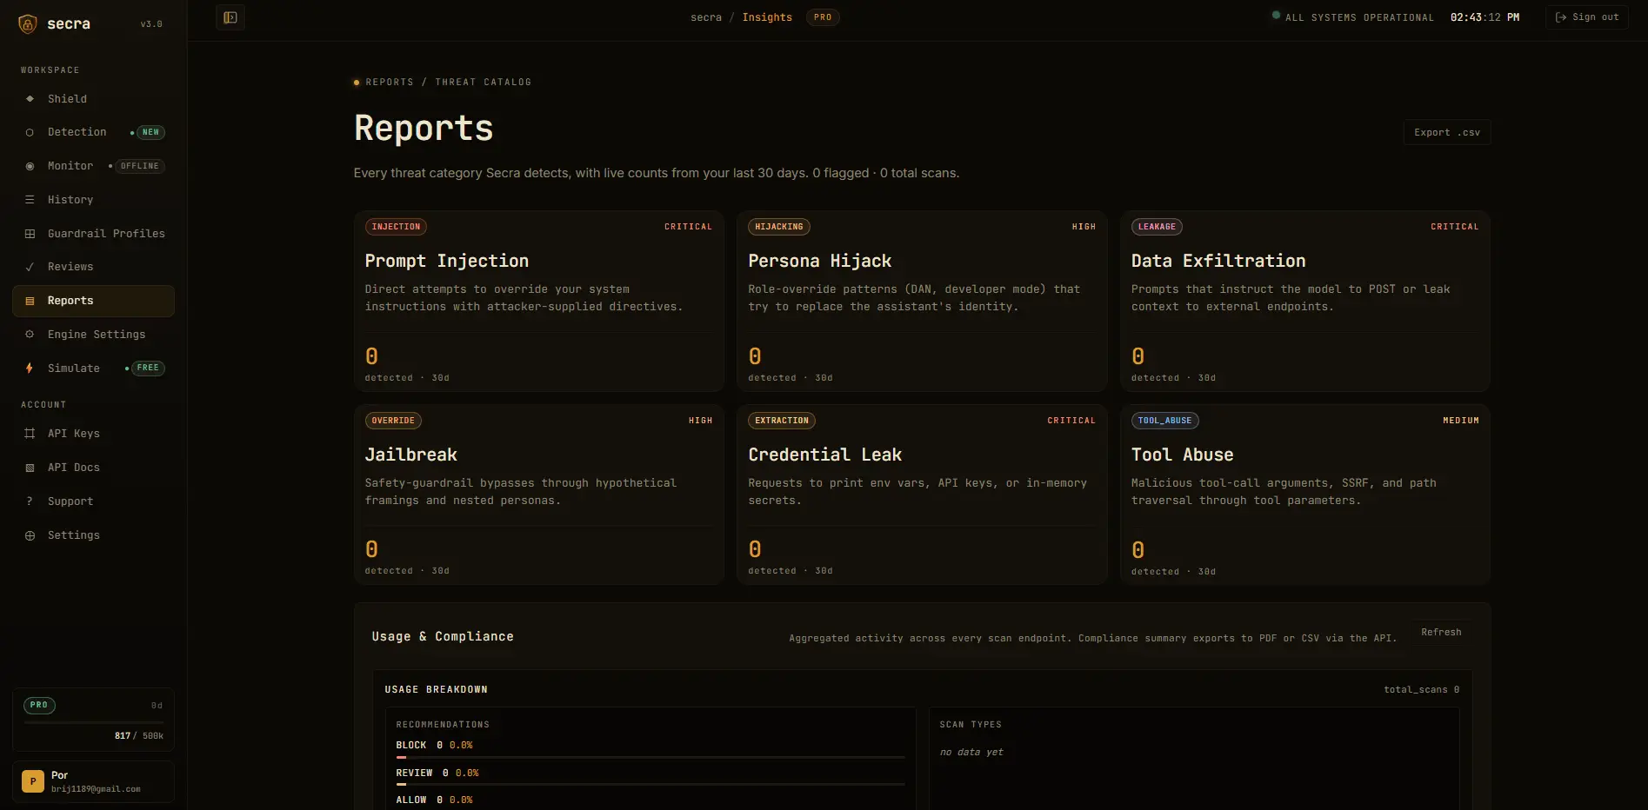Click the usage quota progress bar
Viewport: 1648px width, 810px height.
click(x=93, y=722)
